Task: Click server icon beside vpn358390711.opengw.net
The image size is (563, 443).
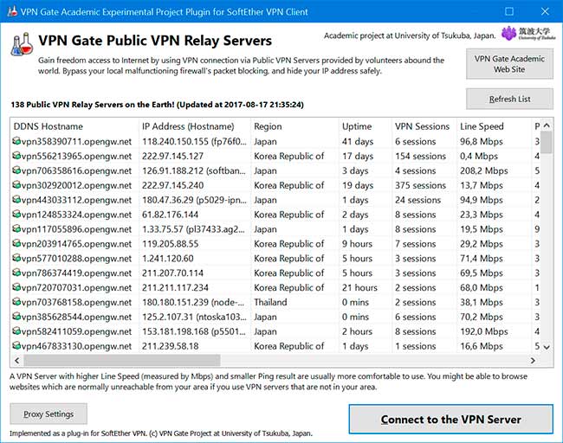Action: coord(16,141)
